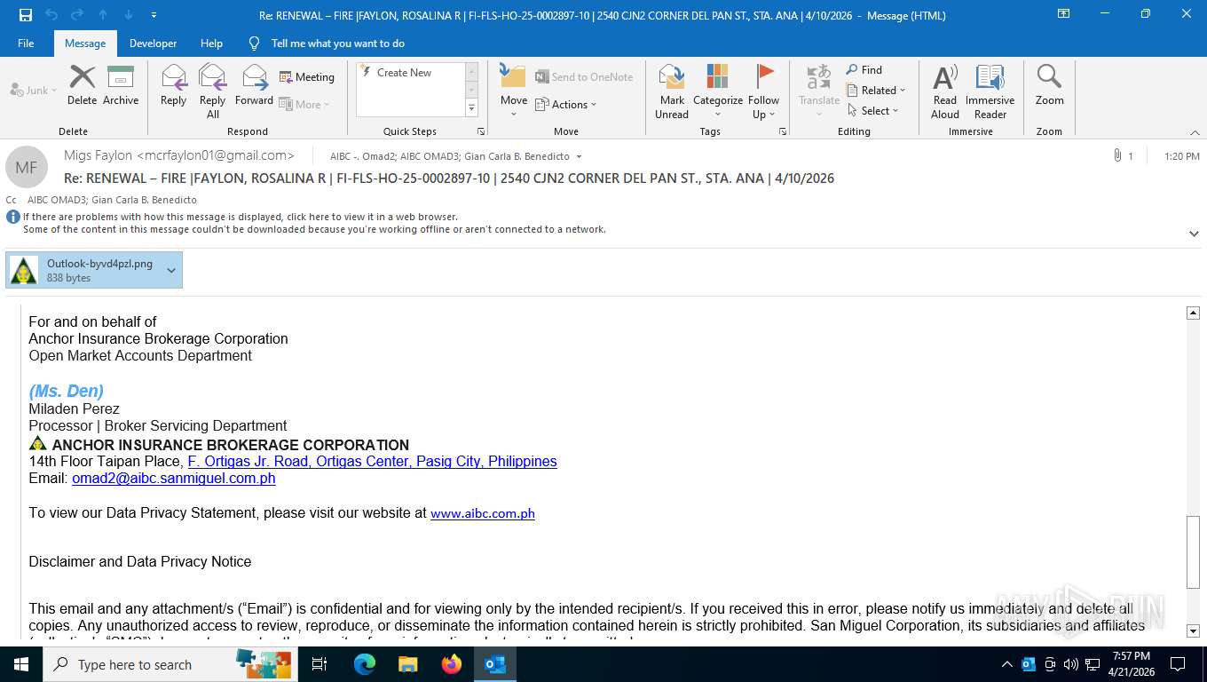Click the message scrollbar up arrow
Screen dimensions: 1207x682
click(x=1193, y=313)
